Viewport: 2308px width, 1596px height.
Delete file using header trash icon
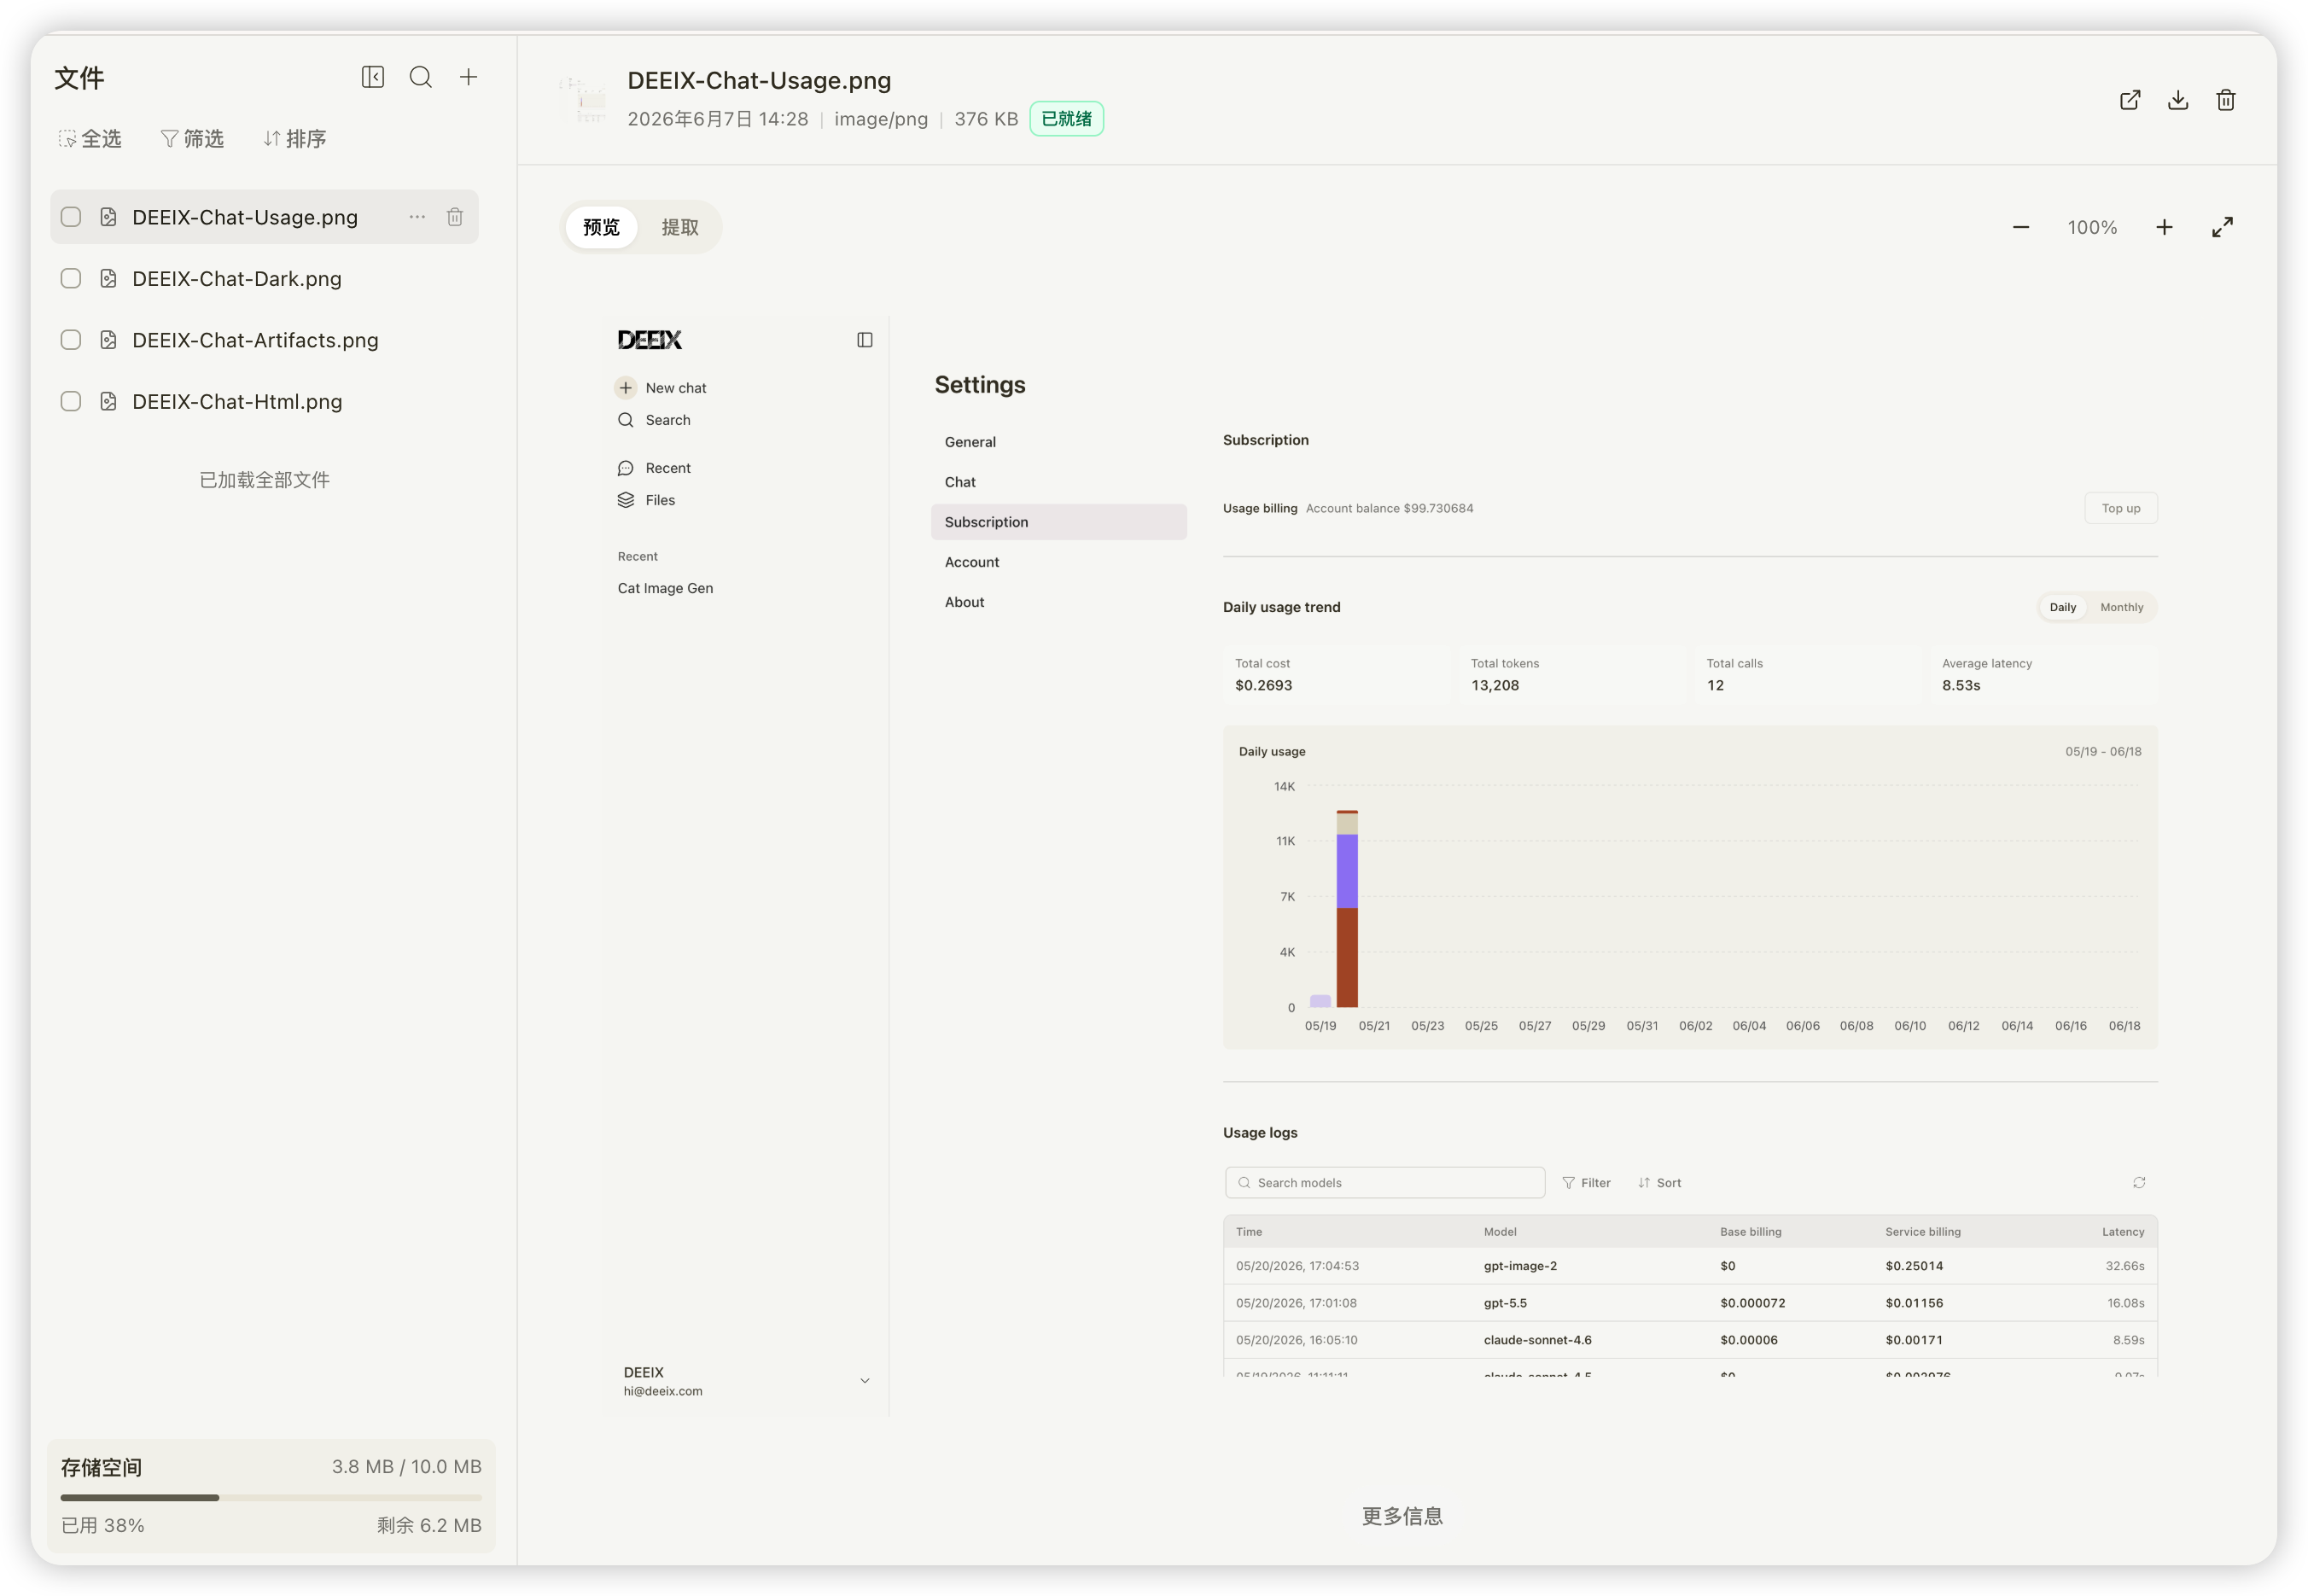click(2226, 100)
